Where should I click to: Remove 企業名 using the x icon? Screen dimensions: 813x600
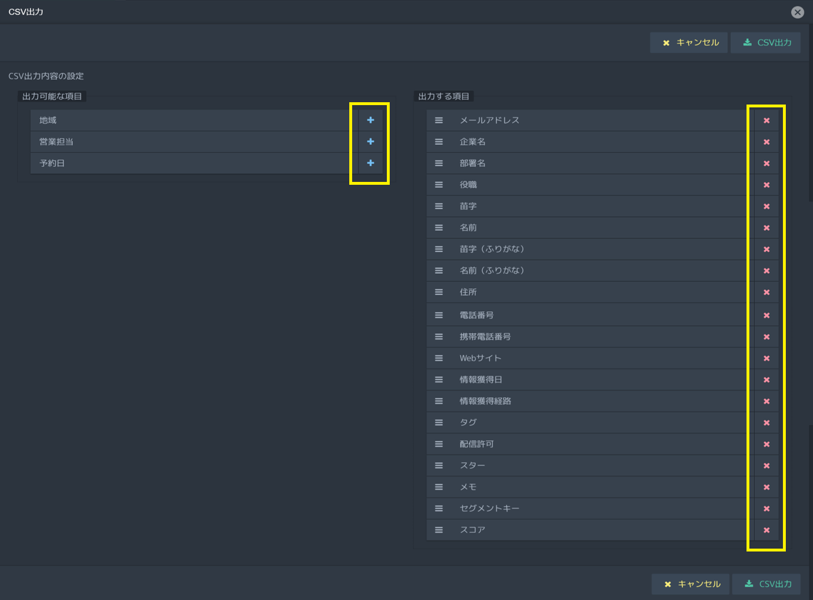[x=766, y=142]
